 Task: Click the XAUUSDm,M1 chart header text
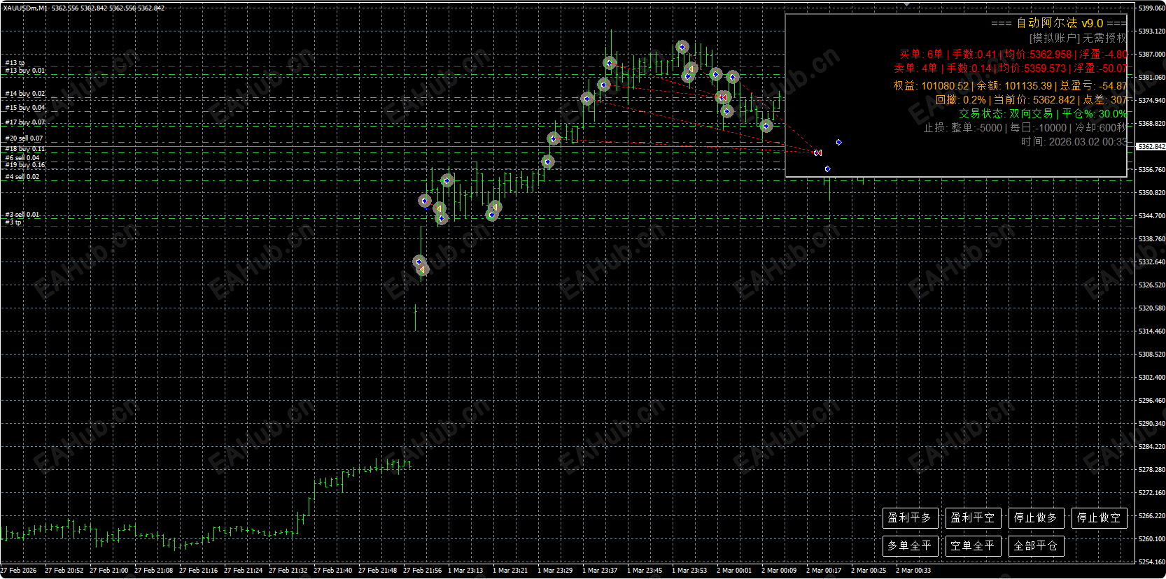point(25,8)
